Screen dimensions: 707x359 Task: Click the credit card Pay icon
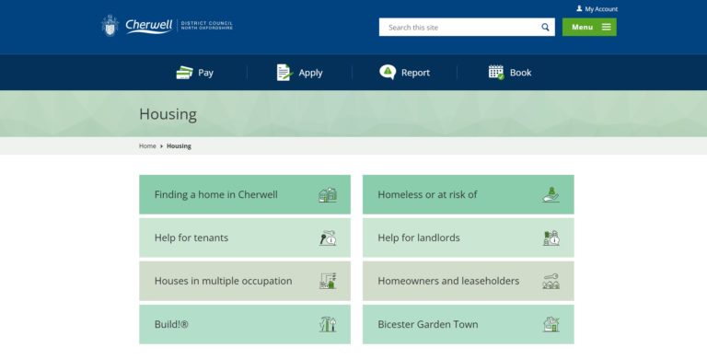pyautogui.click(x=184, y=73)
